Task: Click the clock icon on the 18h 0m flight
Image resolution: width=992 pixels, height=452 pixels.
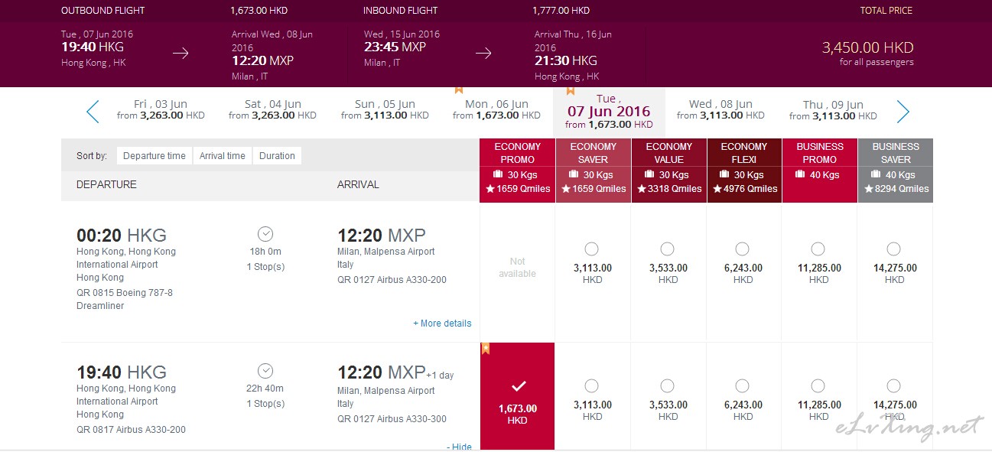Action: pos(265,234)
